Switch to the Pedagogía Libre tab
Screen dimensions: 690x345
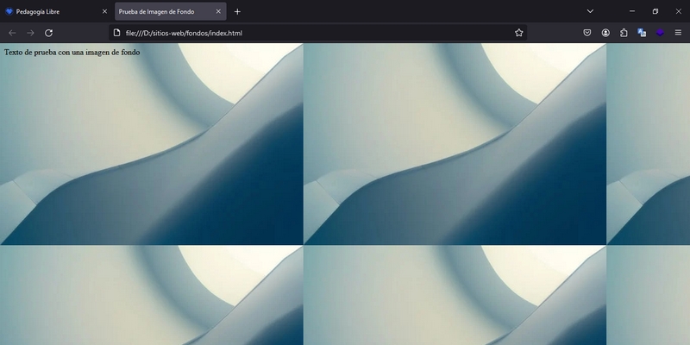click(56, 11)
